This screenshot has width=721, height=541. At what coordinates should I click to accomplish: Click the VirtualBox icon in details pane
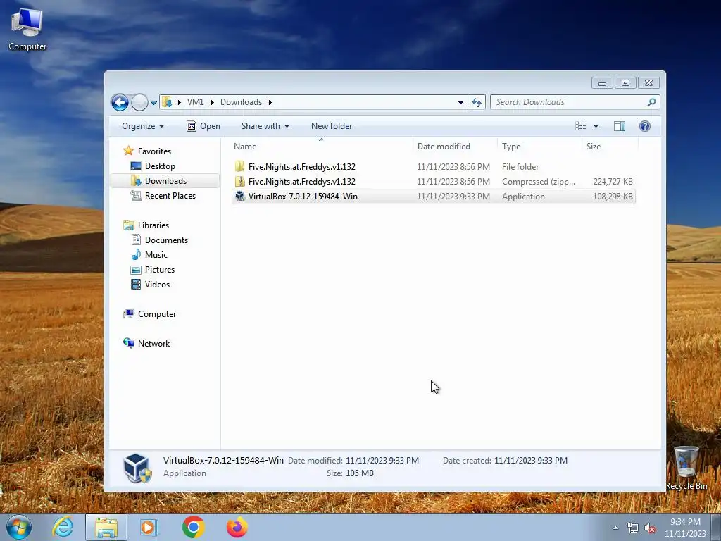pos(137,468)
